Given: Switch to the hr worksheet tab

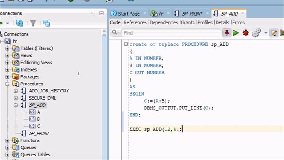Looking at the screenshot, I should [161, 14].
